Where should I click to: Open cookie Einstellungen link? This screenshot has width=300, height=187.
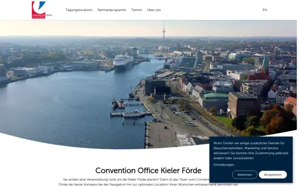pos(224,165)
